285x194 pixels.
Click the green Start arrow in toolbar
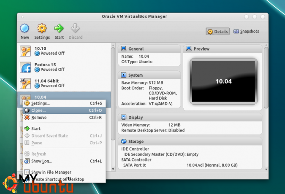(x=59, y=28)
